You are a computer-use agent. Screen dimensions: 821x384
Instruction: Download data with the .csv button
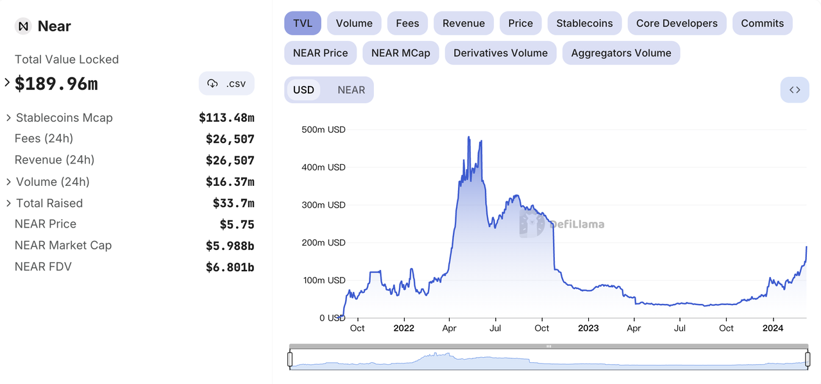pyautogui.click(x=226, y=83)
